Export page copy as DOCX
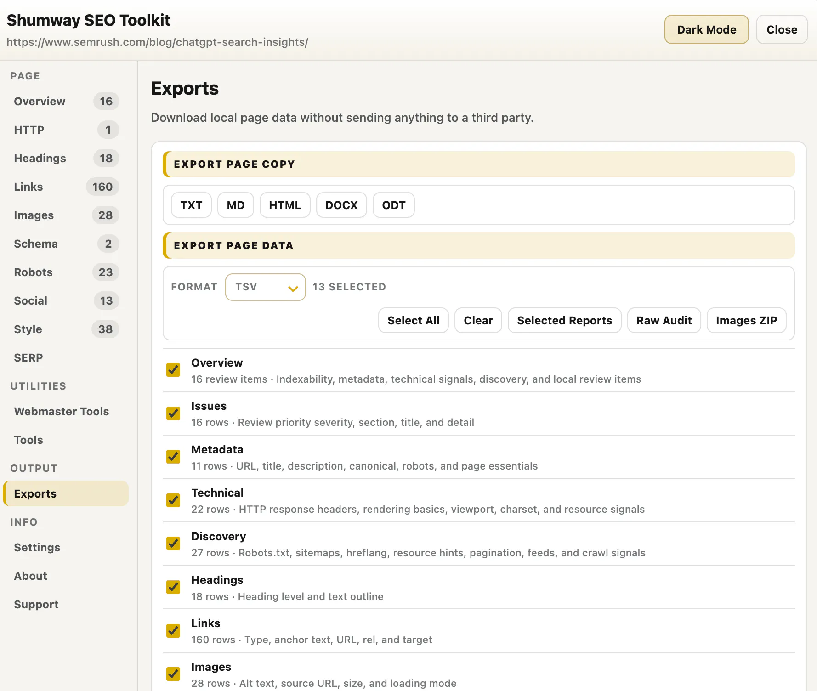The image size is (817, 691). coord(341,205)
